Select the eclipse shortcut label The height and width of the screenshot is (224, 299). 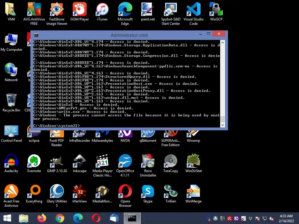[x=34, y=141]
